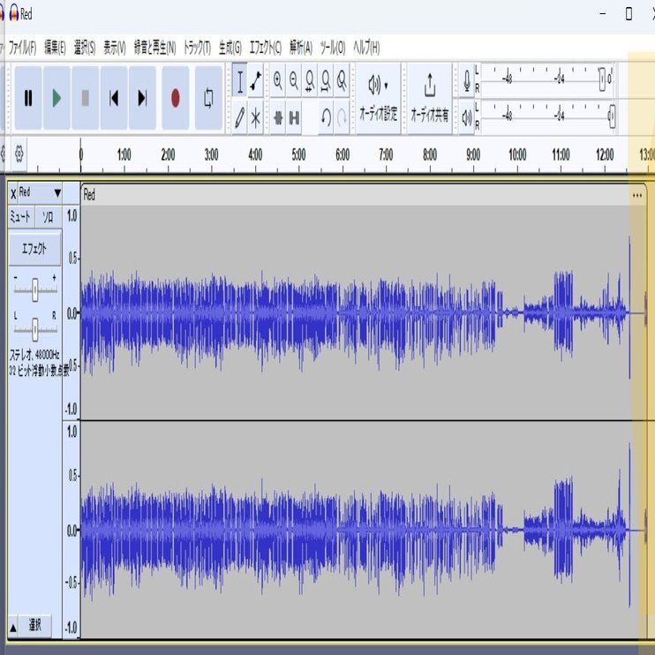Open the ファイル(F) menu
The width and height of the screenshot is (655, 655).
[x=23, y=48]
